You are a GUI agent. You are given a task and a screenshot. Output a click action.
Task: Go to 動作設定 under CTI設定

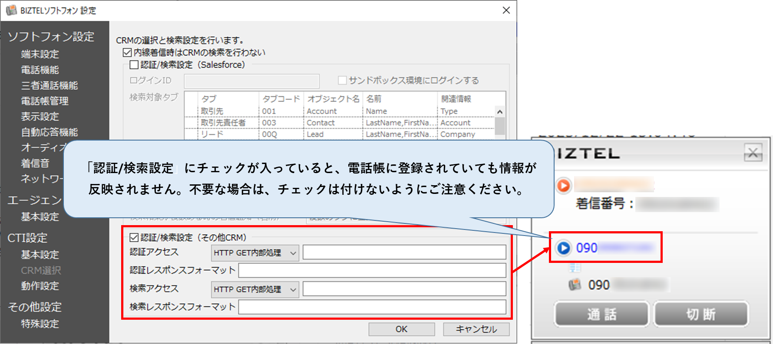40,286
